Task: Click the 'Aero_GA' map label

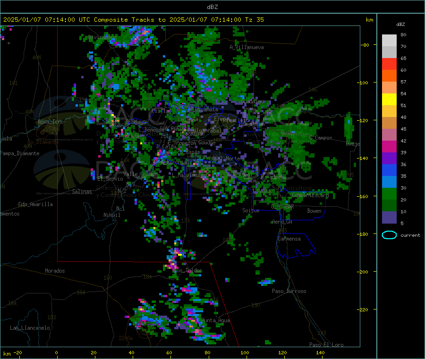Action: point(282,222)
